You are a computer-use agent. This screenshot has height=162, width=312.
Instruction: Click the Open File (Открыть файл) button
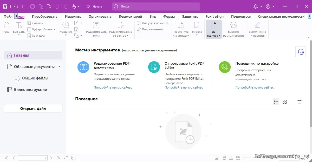coord(33,109)
